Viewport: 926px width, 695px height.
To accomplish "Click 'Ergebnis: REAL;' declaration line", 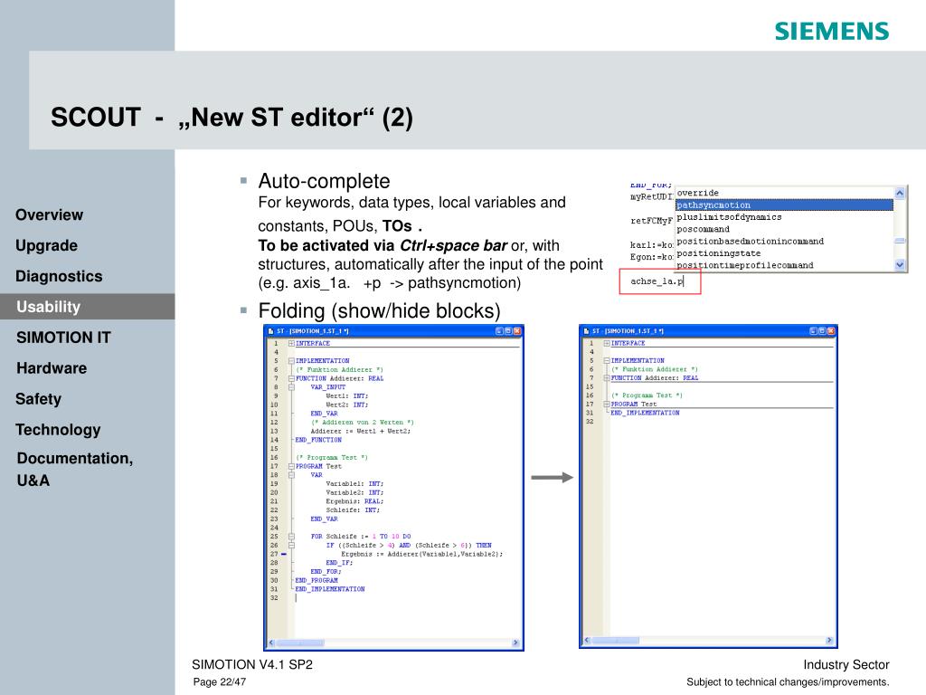I will (x=354, y=501).
